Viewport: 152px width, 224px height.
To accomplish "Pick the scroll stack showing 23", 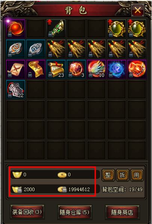I will pos(56,69).
